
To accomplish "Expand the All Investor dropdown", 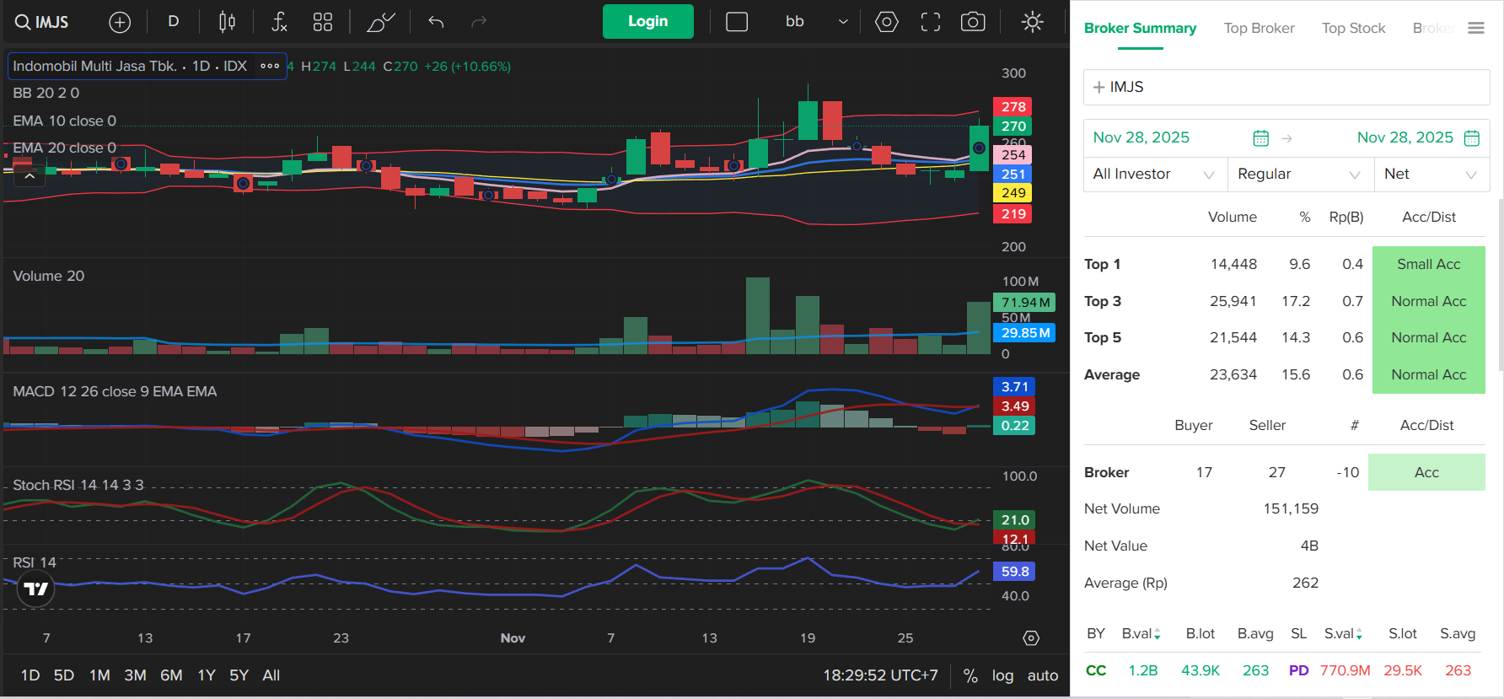I will pyautogui.click(x=1154, y=175).
